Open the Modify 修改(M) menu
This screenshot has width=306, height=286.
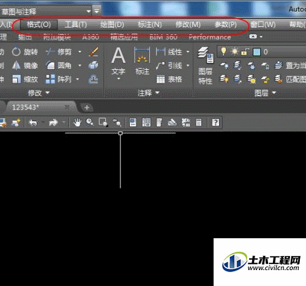pos(188,25)
